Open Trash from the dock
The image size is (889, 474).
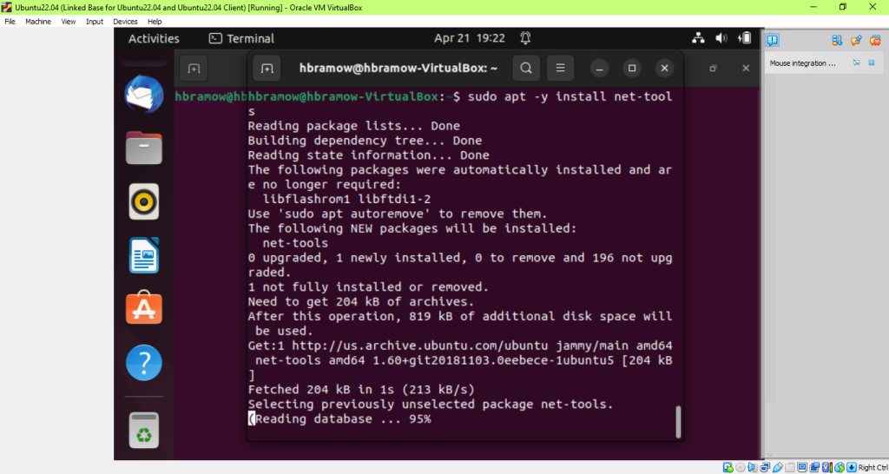coord(144,431)
